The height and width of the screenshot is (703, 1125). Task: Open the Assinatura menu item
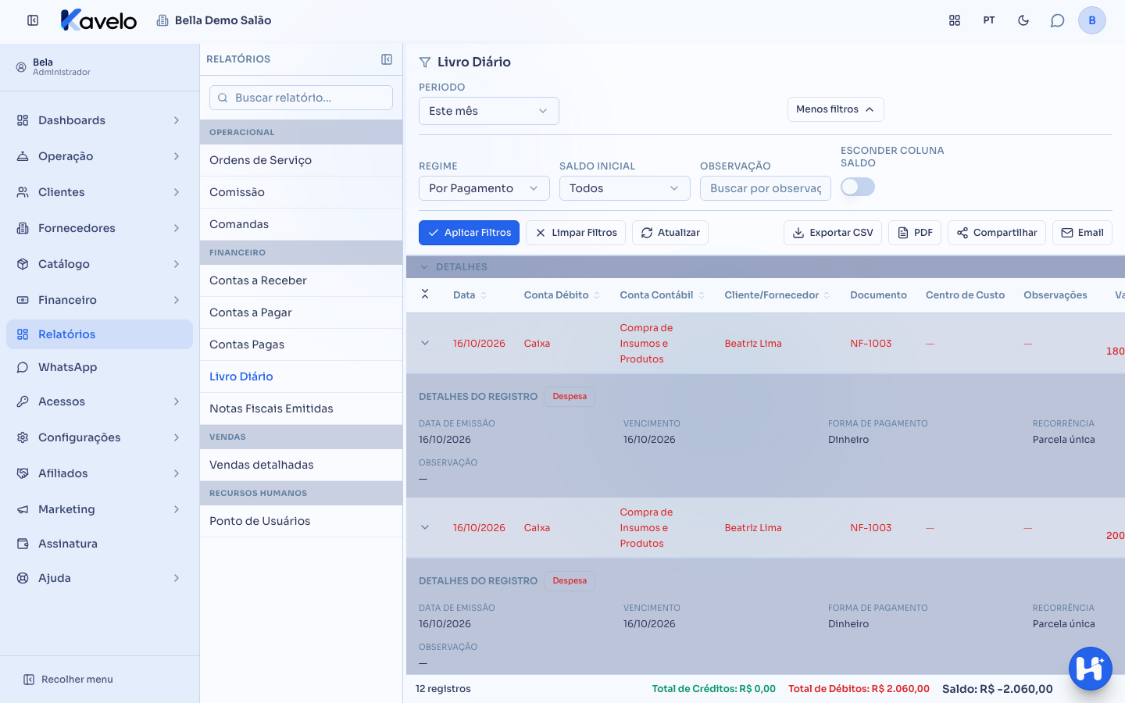pos(100,544)
